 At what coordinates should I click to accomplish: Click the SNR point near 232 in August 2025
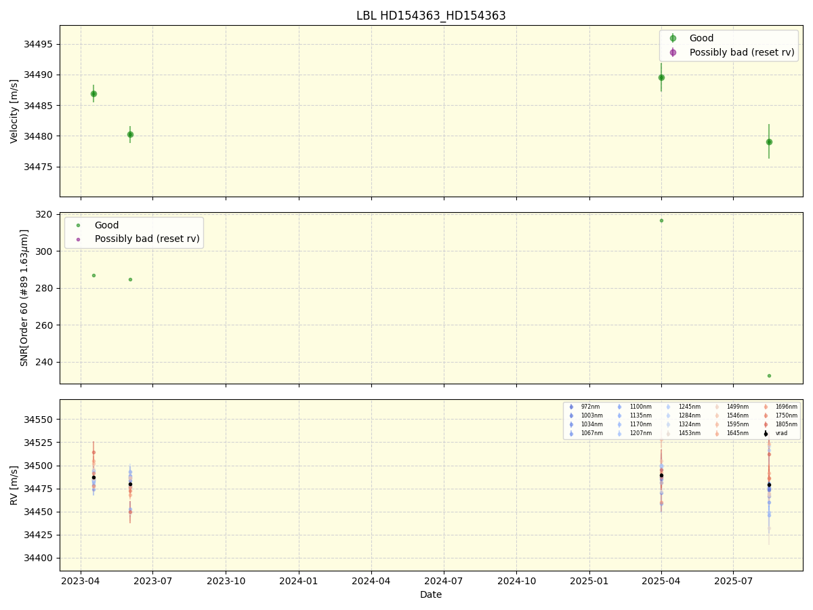769,375
